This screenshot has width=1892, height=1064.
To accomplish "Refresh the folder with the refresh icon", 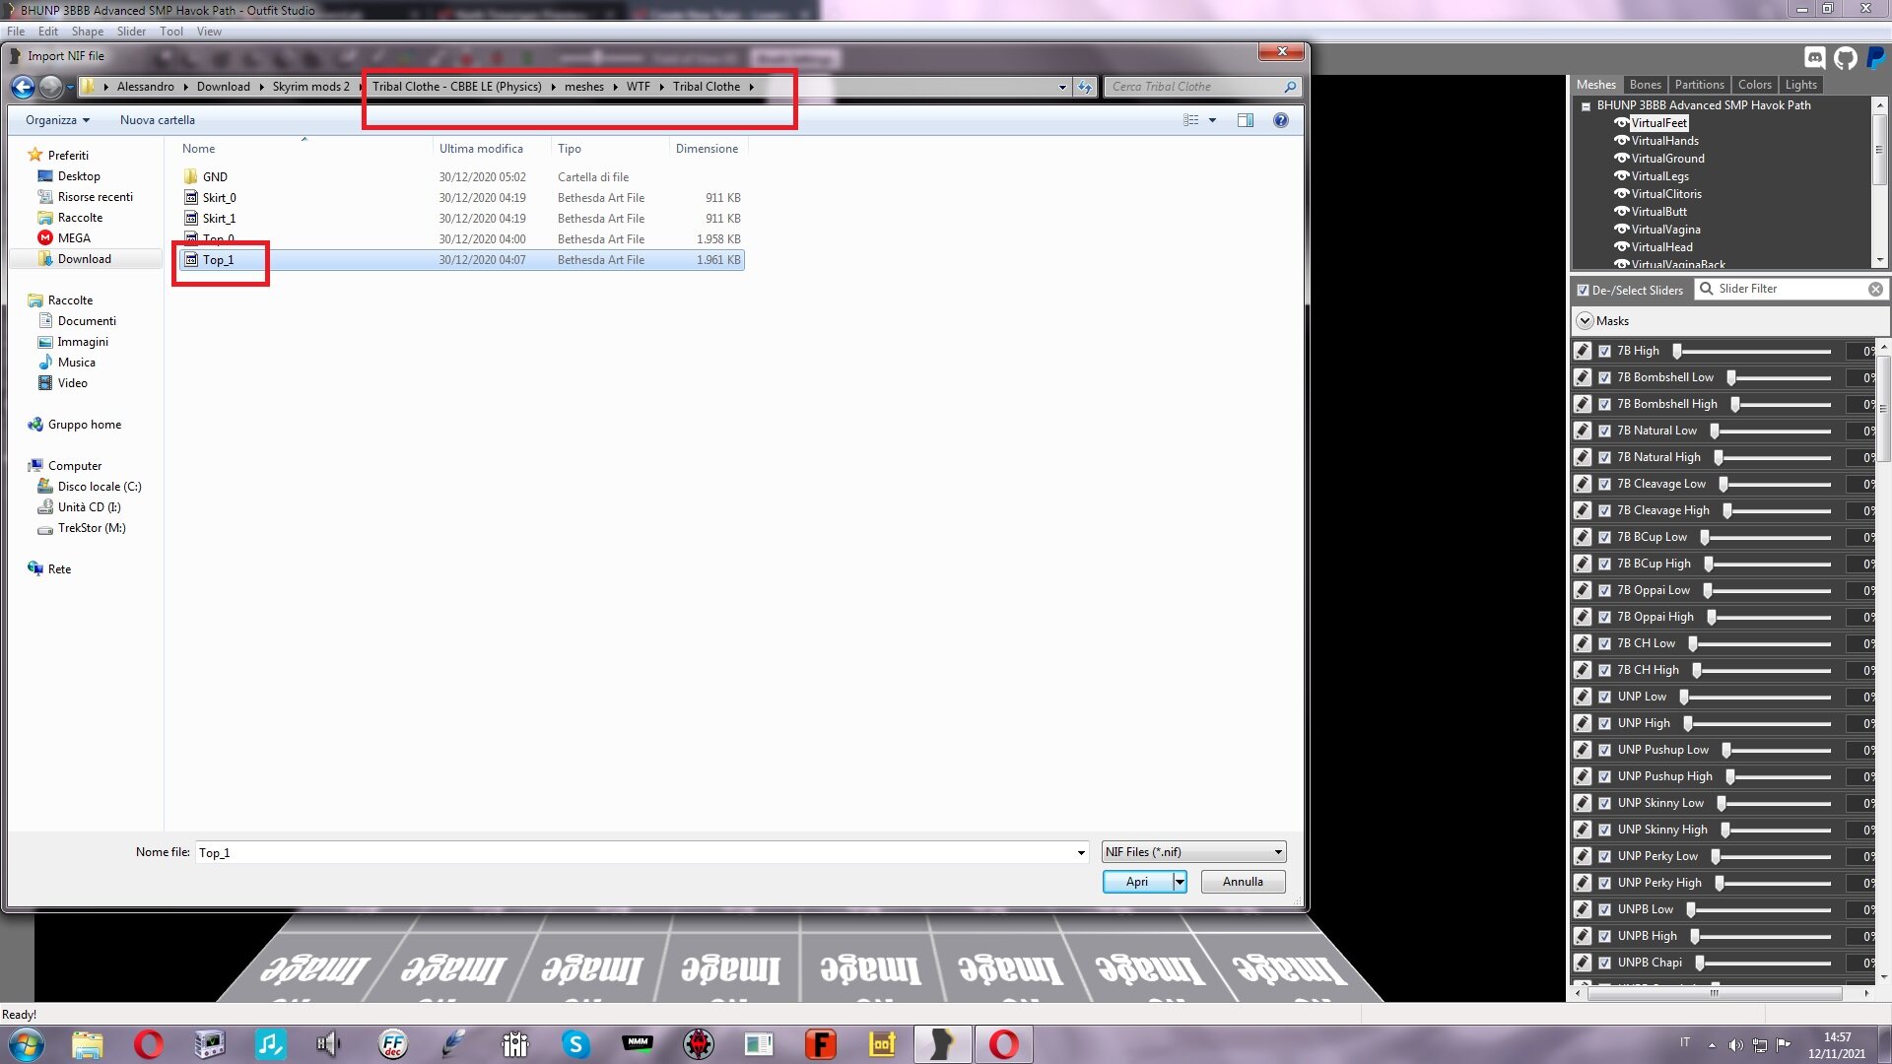I will coord(1085,87).
